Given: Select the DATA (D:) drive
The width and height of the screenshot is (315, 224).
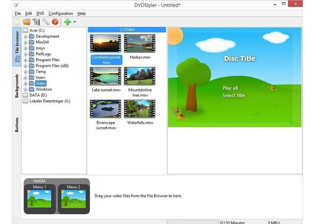Looking at the screenshot, I should click(x=38, y=95).
